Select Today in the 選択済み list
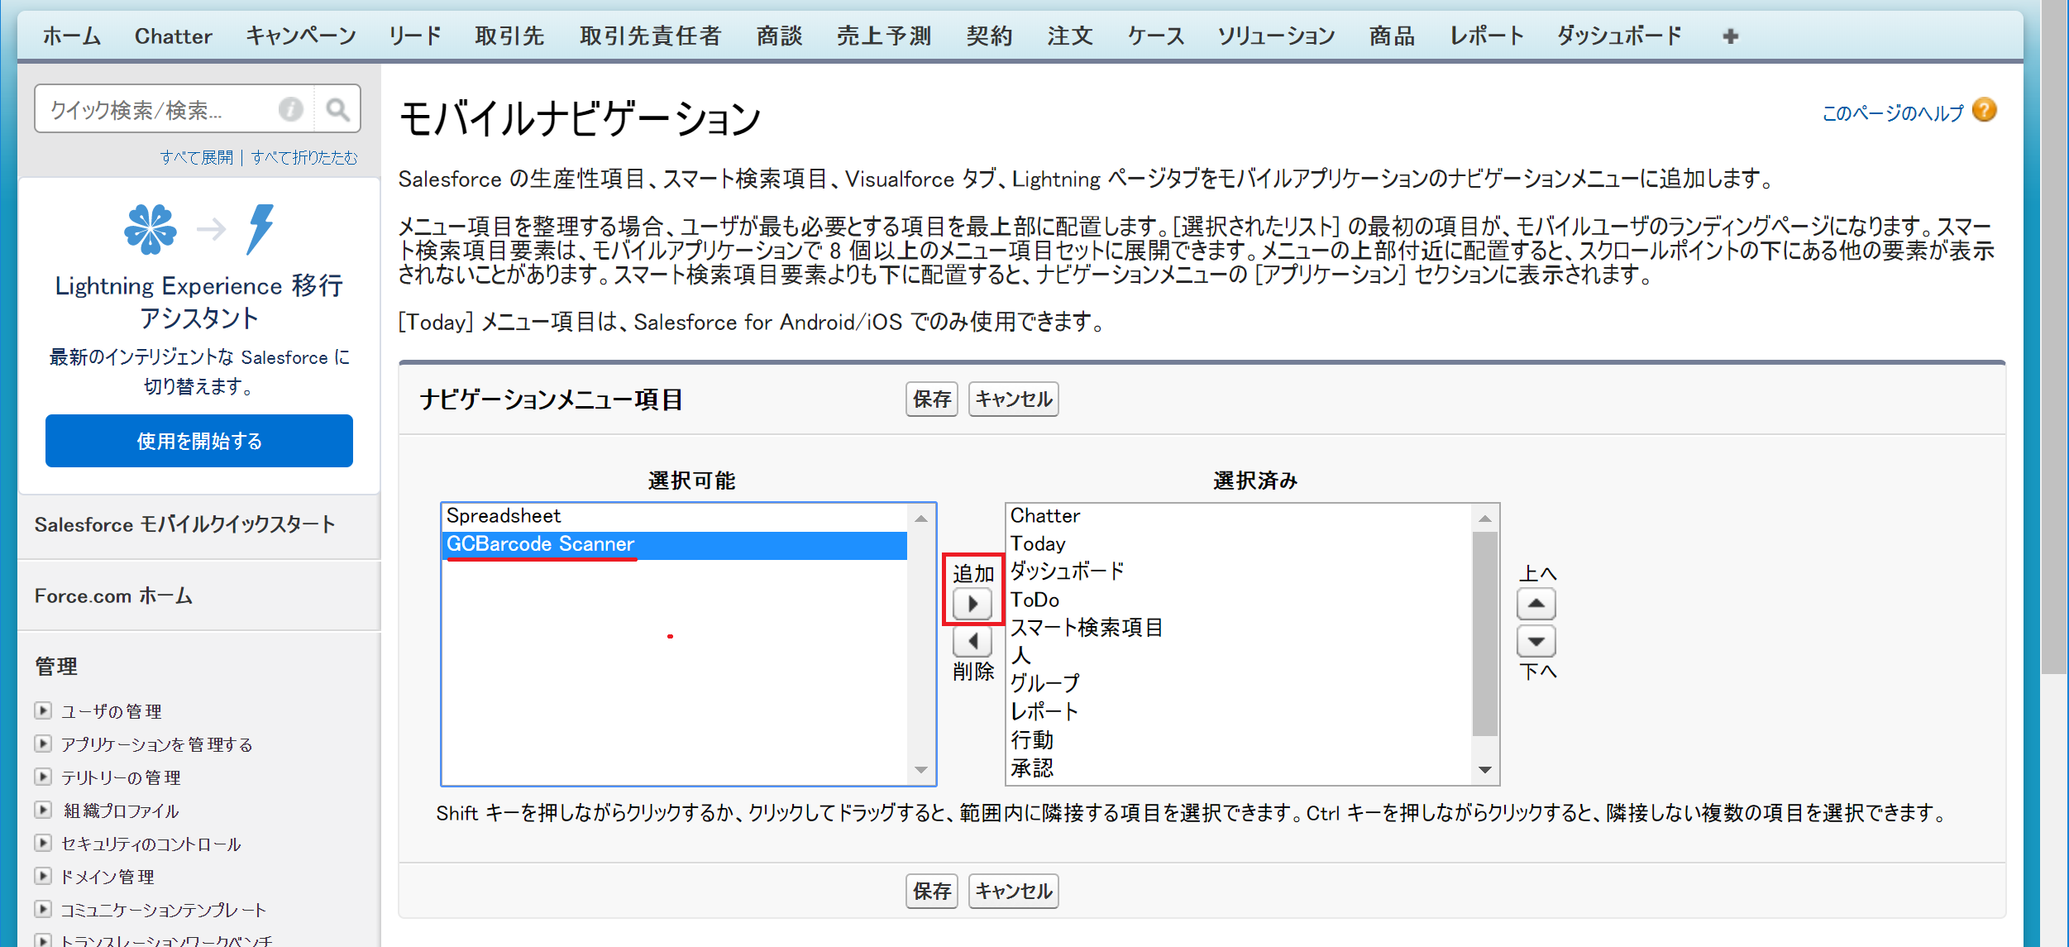The image size is (2069, 947). [x=1239, y=544]
